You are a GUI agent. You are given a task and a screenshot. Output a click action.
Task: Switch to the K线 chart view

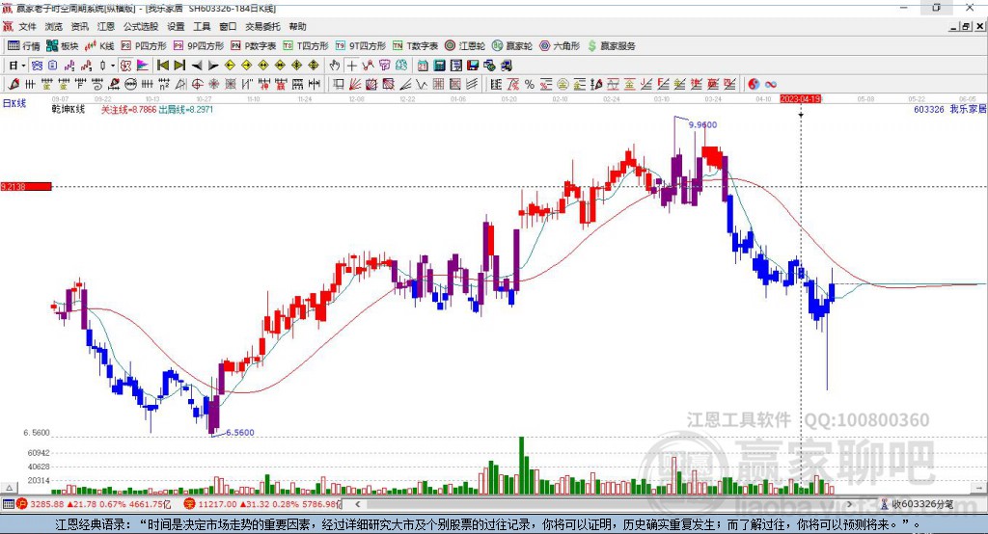[99, 46]
